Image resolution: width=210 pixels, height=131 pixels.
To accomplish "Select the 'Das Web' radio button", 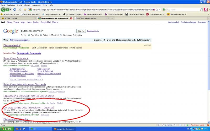I will [x=29, y=35].
